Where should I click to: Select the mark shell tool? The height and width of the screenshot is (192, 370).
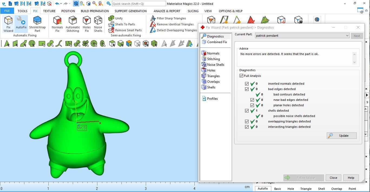(32, 43)
